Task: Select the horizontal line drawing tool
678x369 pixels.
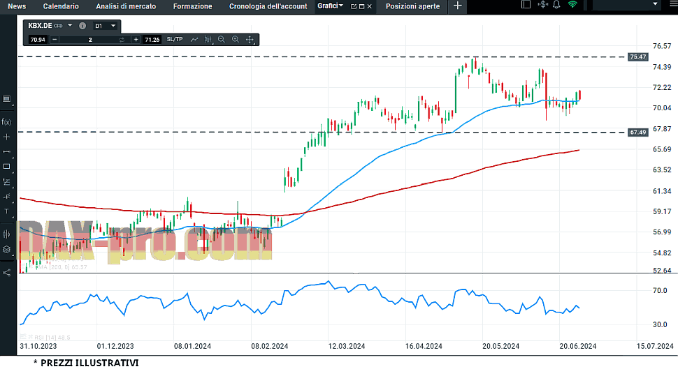Action: (6, 151)
